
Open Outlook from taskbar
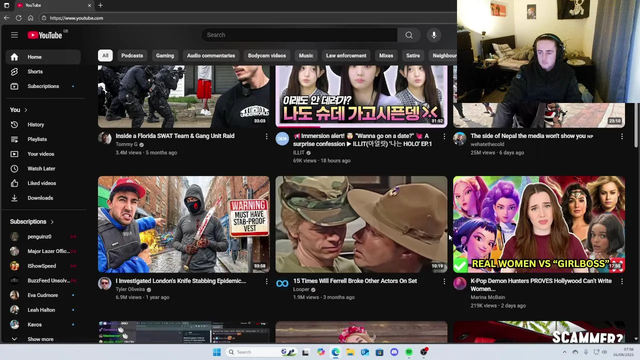click(365, 352)
